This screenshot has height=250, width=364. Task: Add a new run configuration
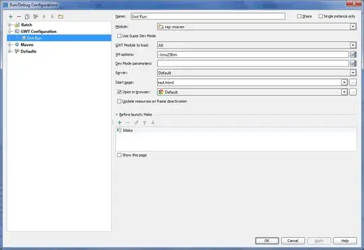pyautogui.click(x=10, y=16)
